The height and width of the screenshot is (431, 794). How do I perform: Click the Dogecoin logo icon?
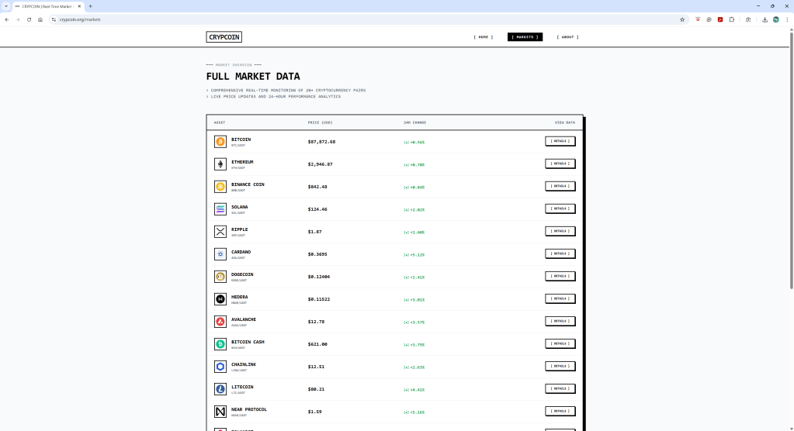(x=220, y=277)
